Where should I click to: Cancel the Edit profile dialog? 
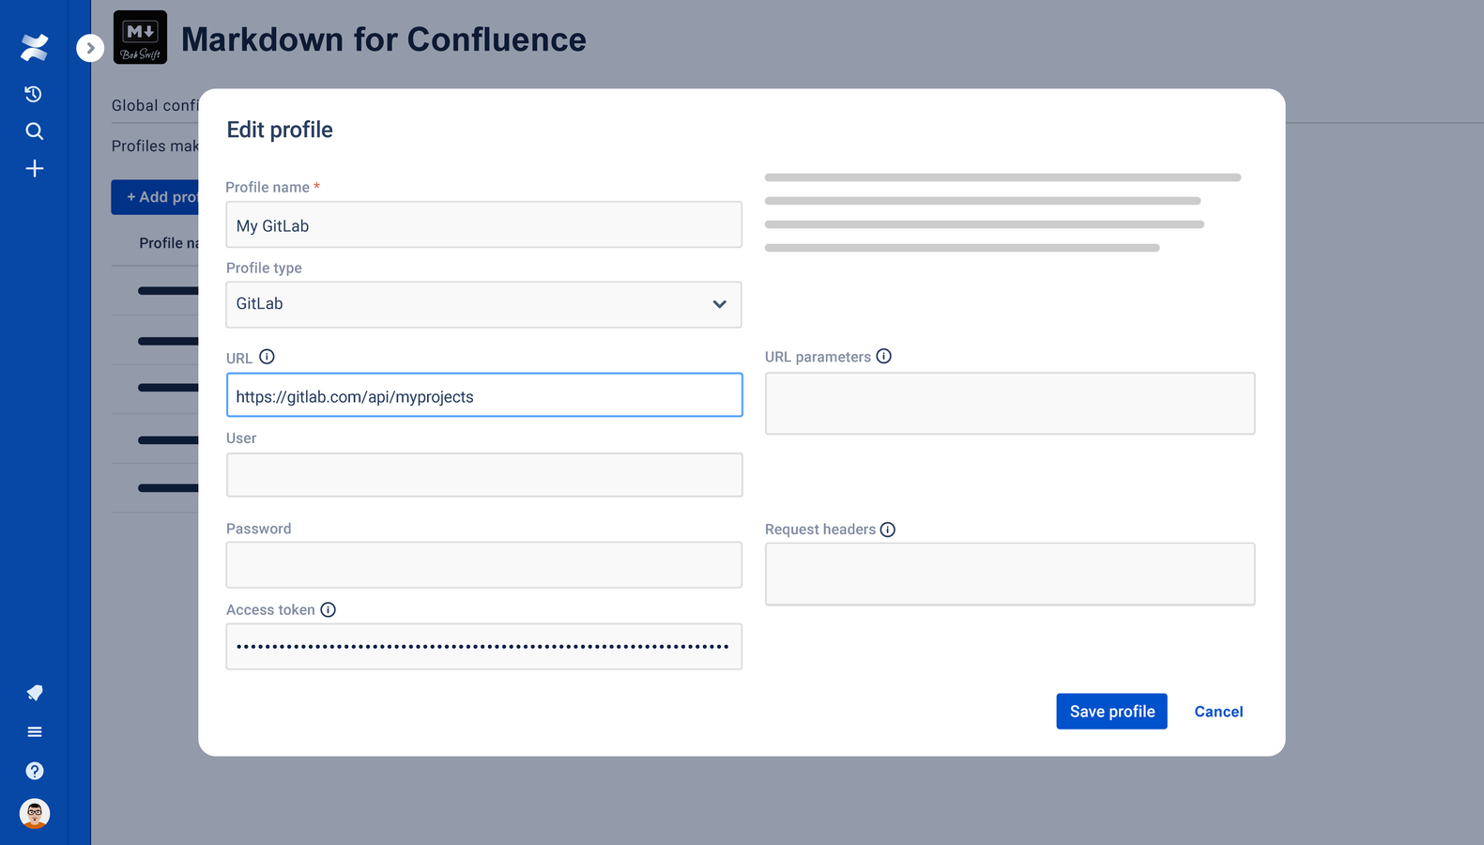tap(1218, 712)
